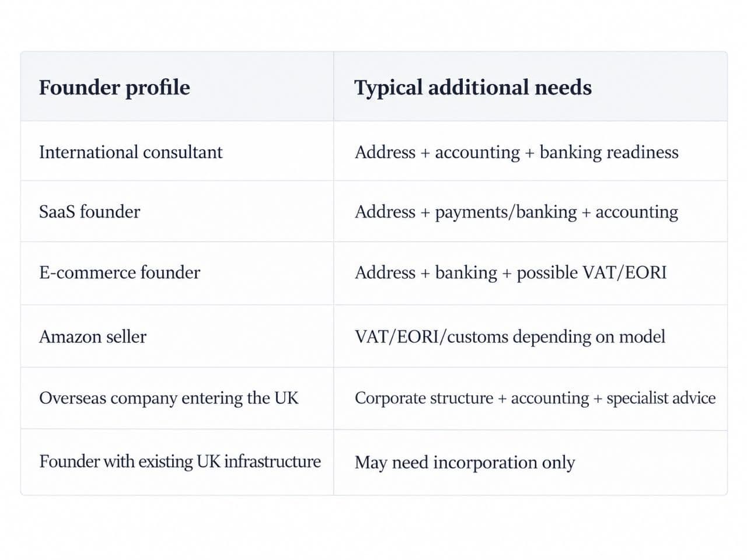Click VAT/EORI/customs depending on model text

coord(510,337)
